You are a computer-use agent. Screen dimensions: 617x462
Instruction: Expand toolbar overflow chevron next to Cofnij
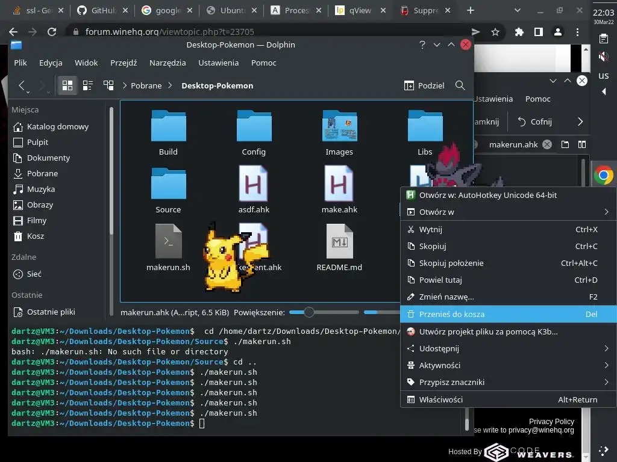coord(580,122)
